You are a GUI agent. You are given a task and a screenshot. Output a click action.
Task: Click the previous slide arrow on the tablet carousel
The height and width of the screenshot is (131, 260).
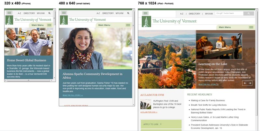point(61,41)
